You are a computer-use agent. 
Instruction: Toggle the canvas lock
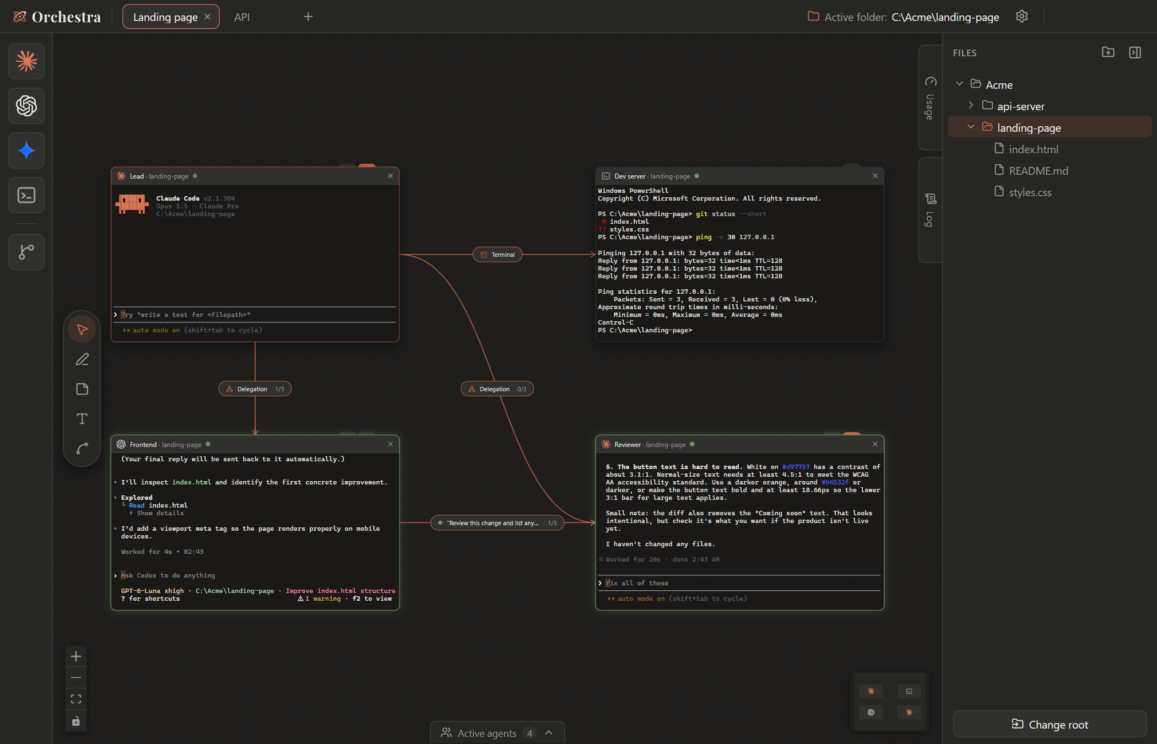76,721
